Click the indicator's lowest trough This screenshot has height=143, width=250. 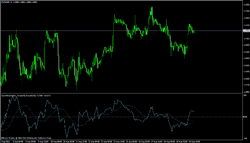(x=67, y=137)
